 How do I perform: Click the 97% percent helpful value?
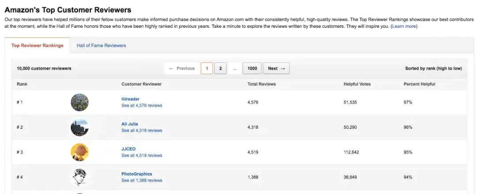coord(408,102)
